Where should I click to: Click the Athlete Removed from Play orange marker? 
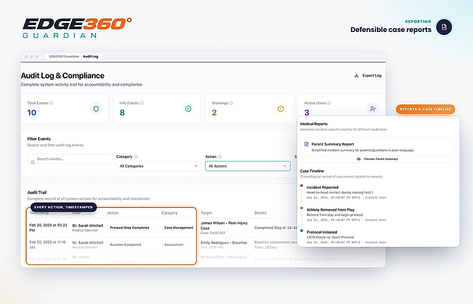click(x=302, y=208)
